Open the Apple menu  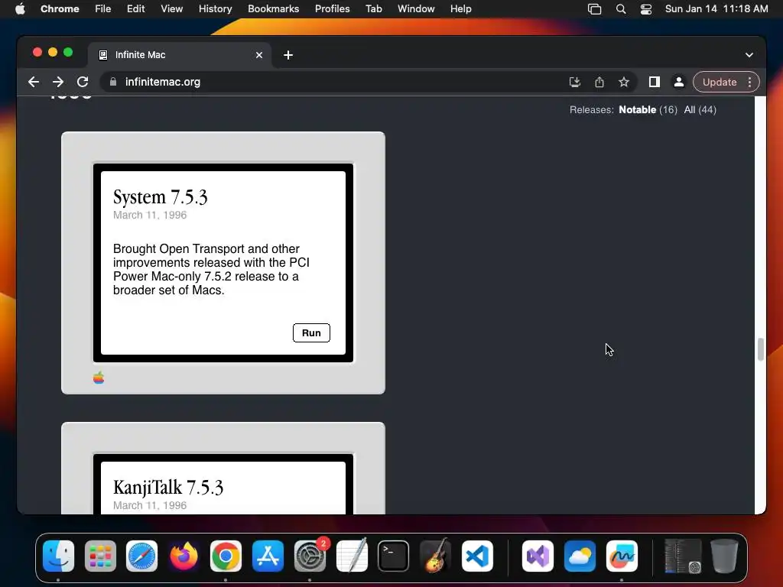20,9
